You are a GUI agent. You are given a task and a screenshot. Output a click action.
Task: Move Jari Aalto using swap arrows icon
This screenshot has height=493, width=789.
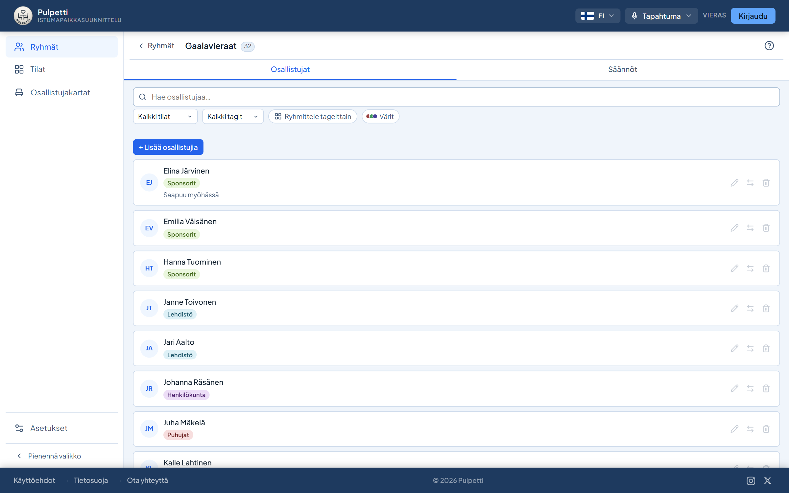tap(750, 348)
